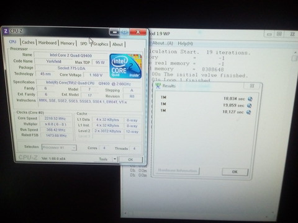
Task: Click the Level 2 cache 2 x 3072 KBytes
Action: (107, 131)
